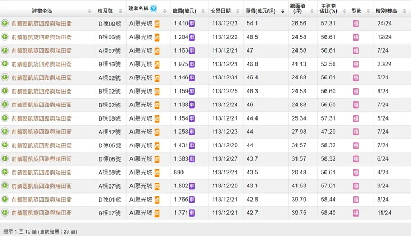Open the address link in the A棟07號 row
Viewport: 411px width, 239px height.
click(42, 186)
